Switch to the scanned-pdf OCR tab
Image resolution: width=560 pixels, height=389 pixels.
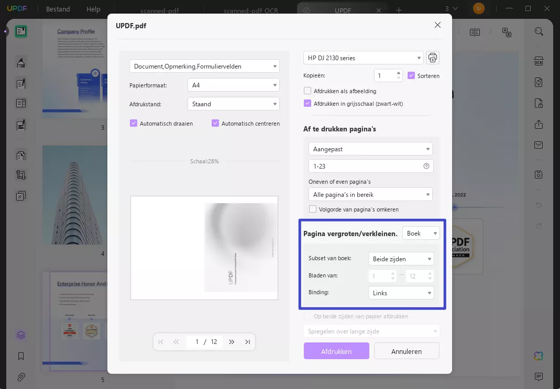point(251,10)
